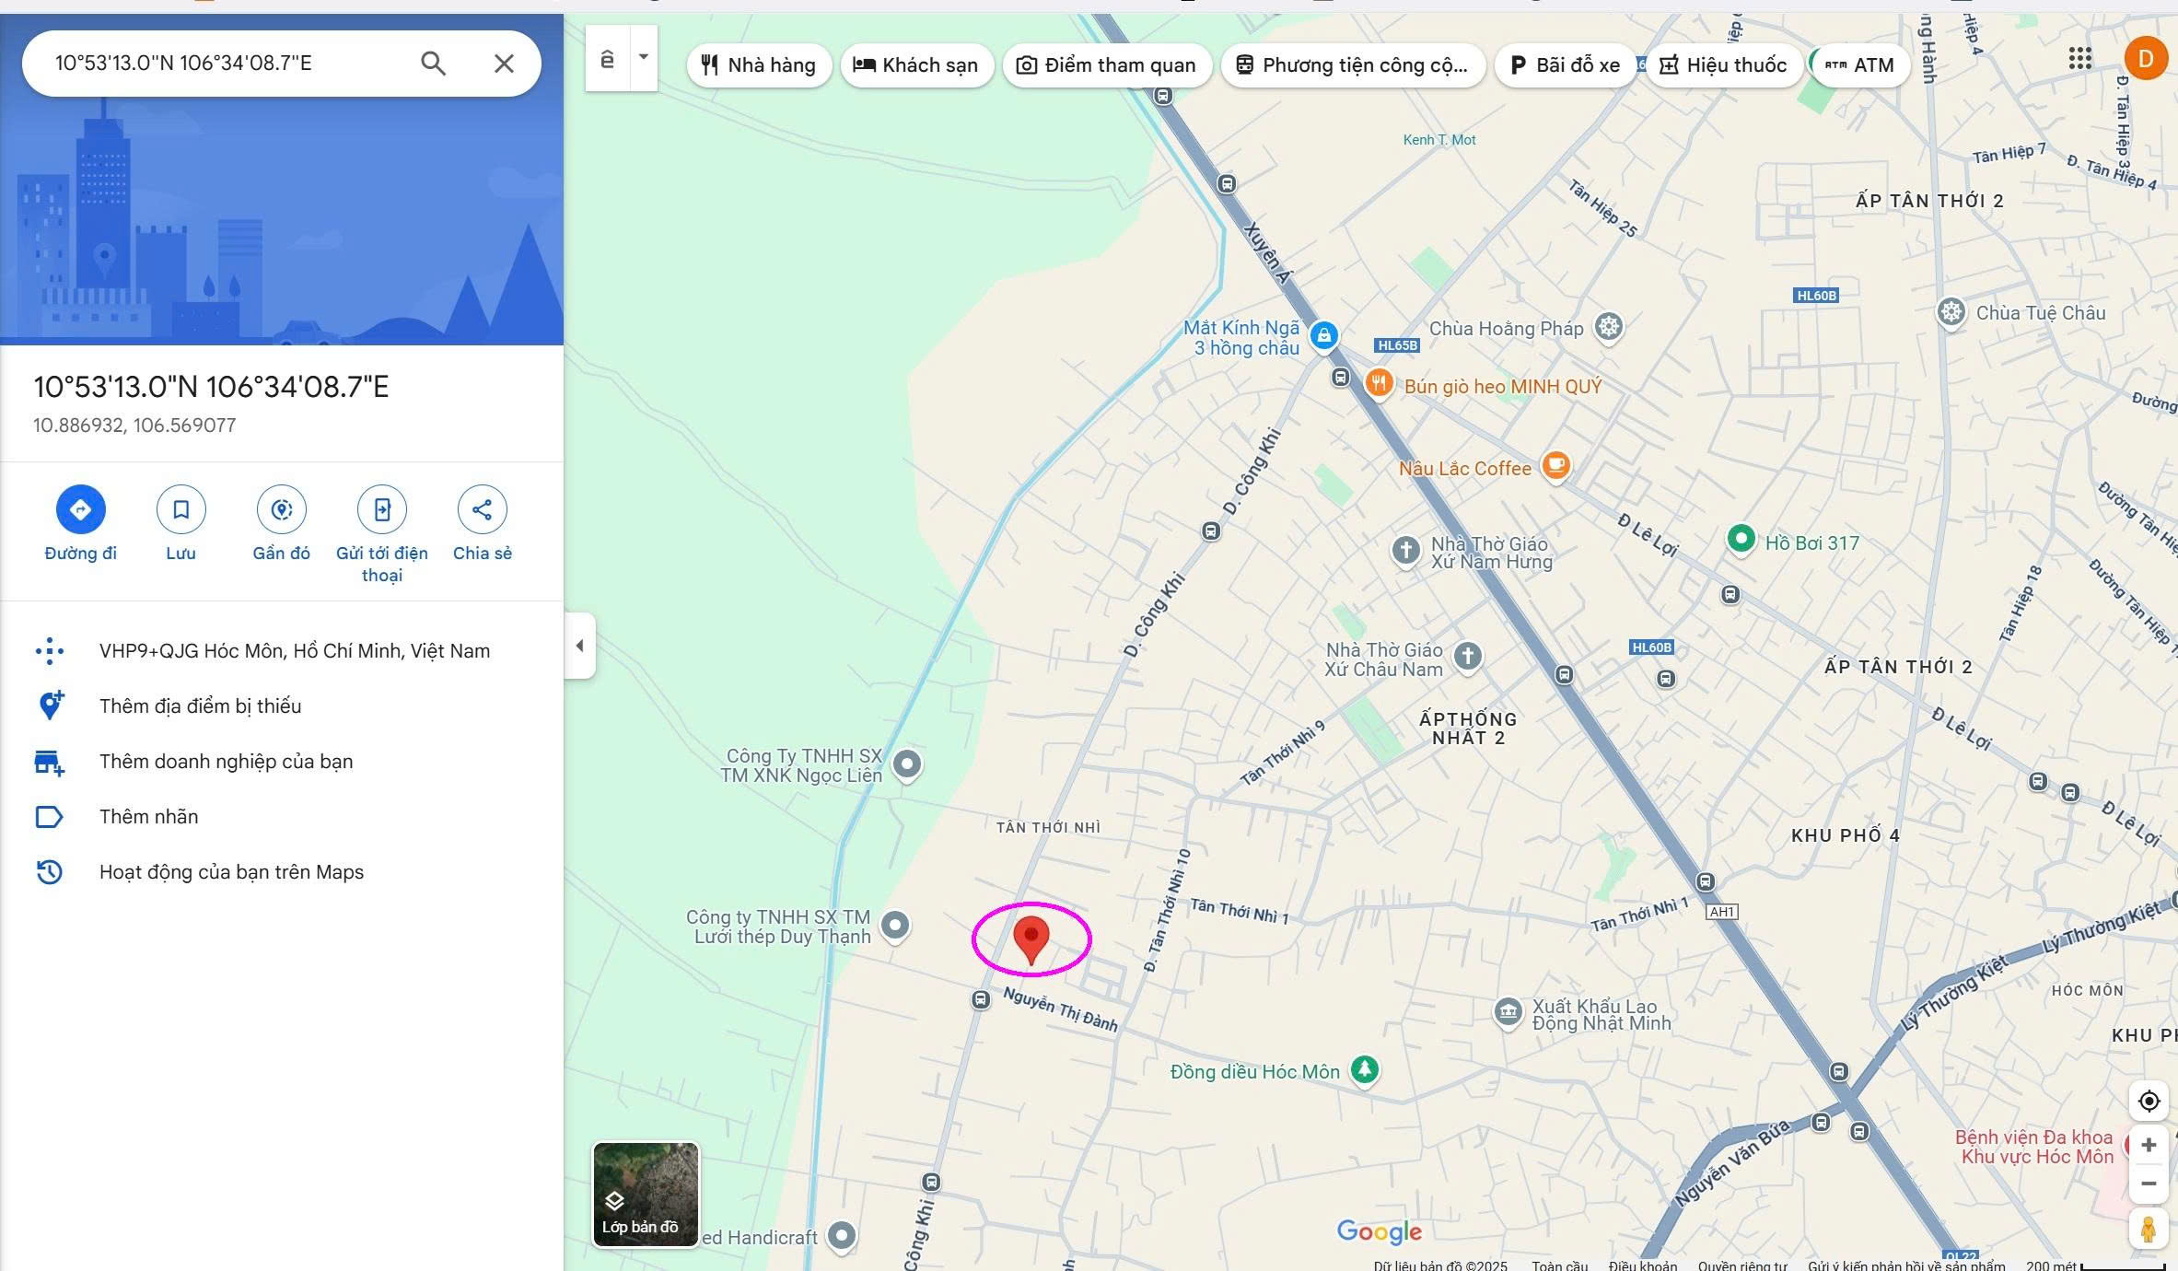Collapse the side panel arrow
Image resolution: width=2178 pixels, height=1271 pixels.
click(x=579, y=646)
